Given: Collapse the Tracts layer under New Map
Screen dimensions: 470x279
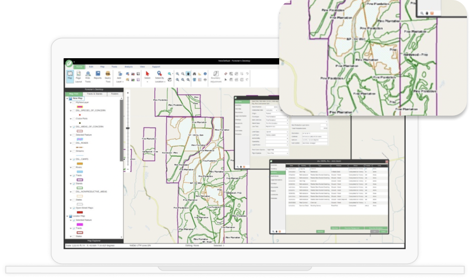Looking at the screenshot, I should point(71,175).
